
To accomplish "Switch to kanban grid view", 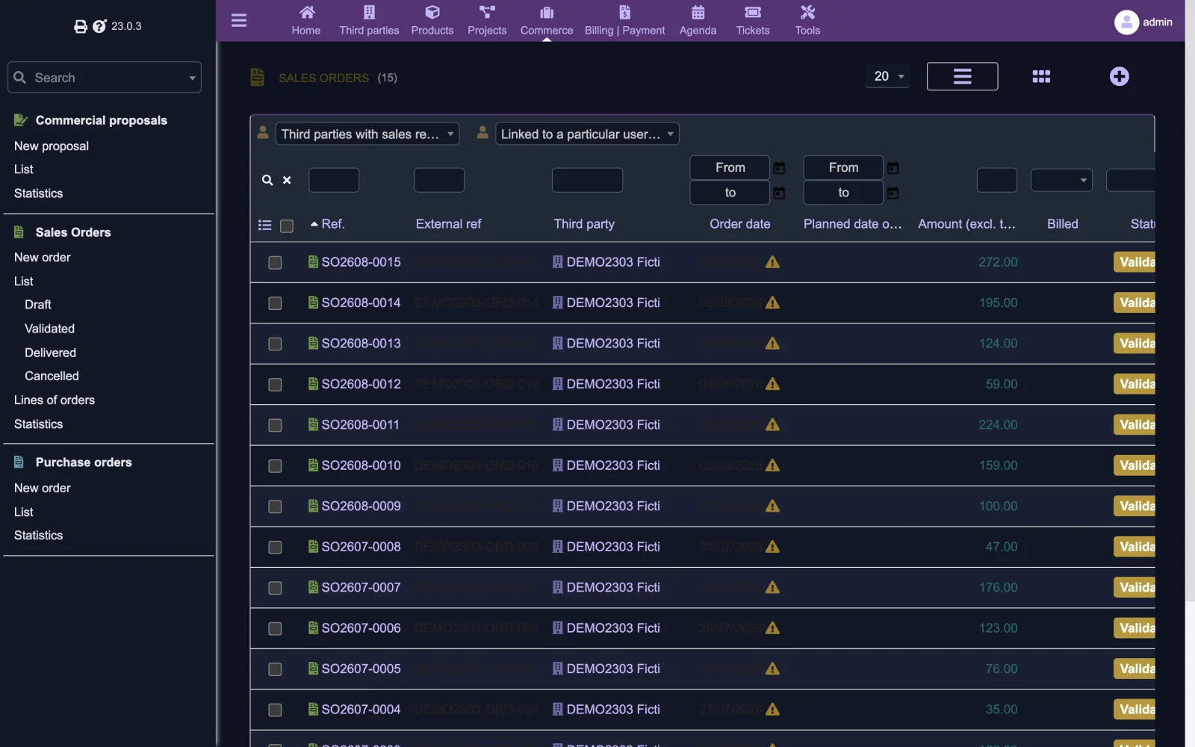I will [x=1041, y=76].
